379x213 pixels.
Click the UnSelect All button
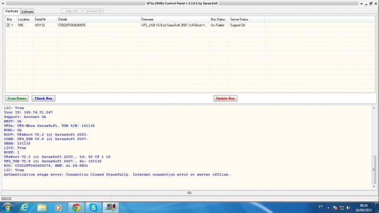click(x=93, y=11)
